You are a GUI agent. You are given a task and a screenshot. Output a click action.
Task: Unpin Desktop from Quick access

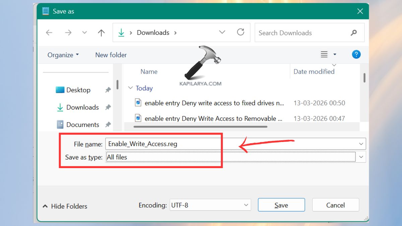pyautogui.click(x=108, y=90)
